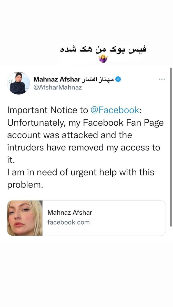Open the "Mahnaz Afshar" link card title
The image size is (173, 307).
pos(70,212)
